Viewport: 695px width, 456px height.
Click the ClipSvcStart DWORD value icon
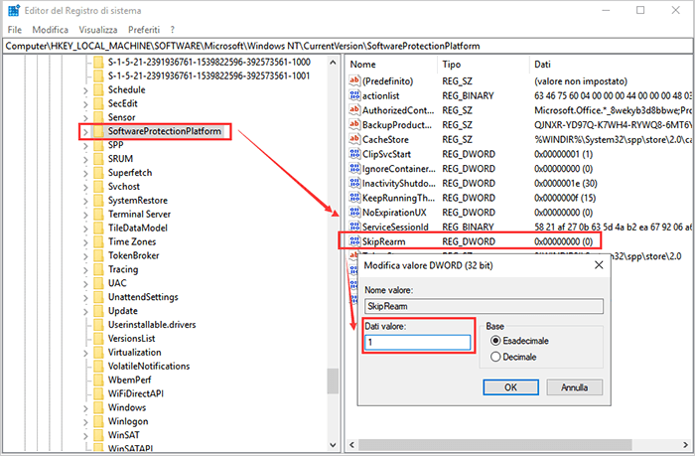[x=351, y=154]
